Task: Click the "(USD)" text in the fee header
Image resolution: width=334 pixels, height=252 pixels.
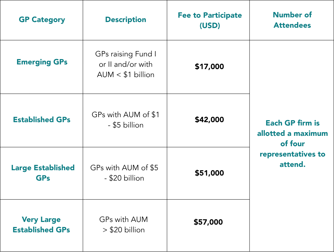Action: (x=210, y=26)
